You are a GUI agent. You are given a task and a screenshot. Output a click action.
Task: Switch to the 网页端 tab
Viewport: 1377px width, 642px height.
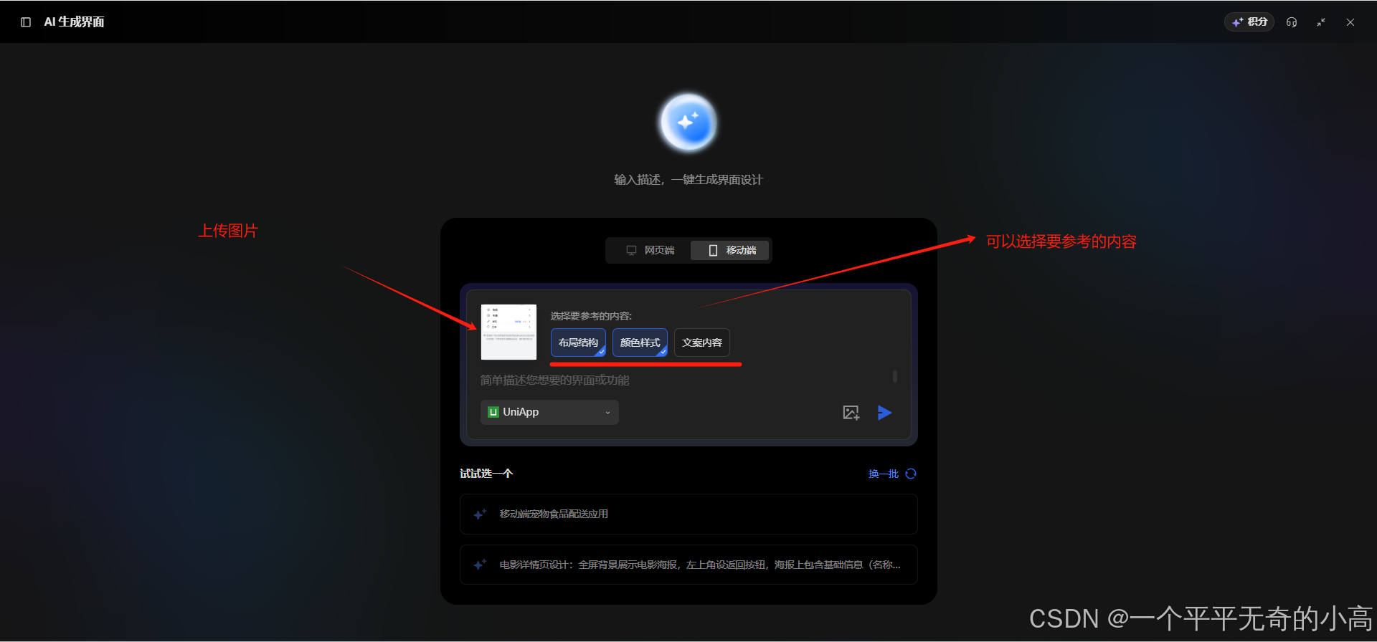coord(650,250)
